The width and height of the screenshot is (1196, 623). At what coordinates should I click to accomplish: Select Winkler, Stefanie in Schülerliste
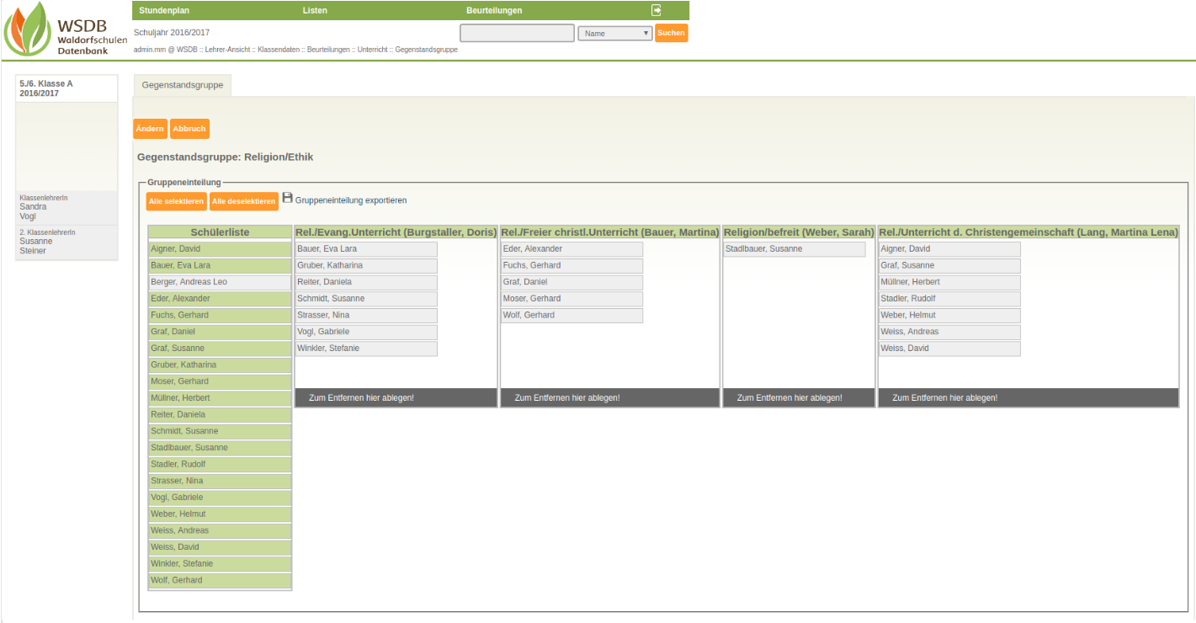[x=220, y=563]
